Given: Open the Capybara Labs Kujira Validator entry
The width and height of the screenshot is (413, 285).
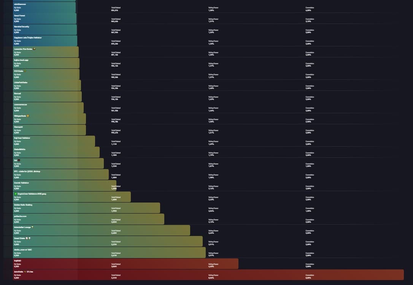Looking at the screenshot, I should click(x=28, y=38).
